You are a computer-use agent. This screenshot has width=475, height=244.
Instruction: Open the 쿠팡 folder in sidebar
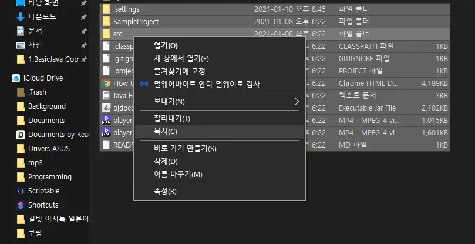coord(35,233)
